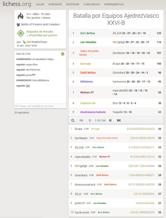Expand the COMUNIDAD menu
Image resolution: width=166 pixels, height=218 pixels.
point(91,4)
